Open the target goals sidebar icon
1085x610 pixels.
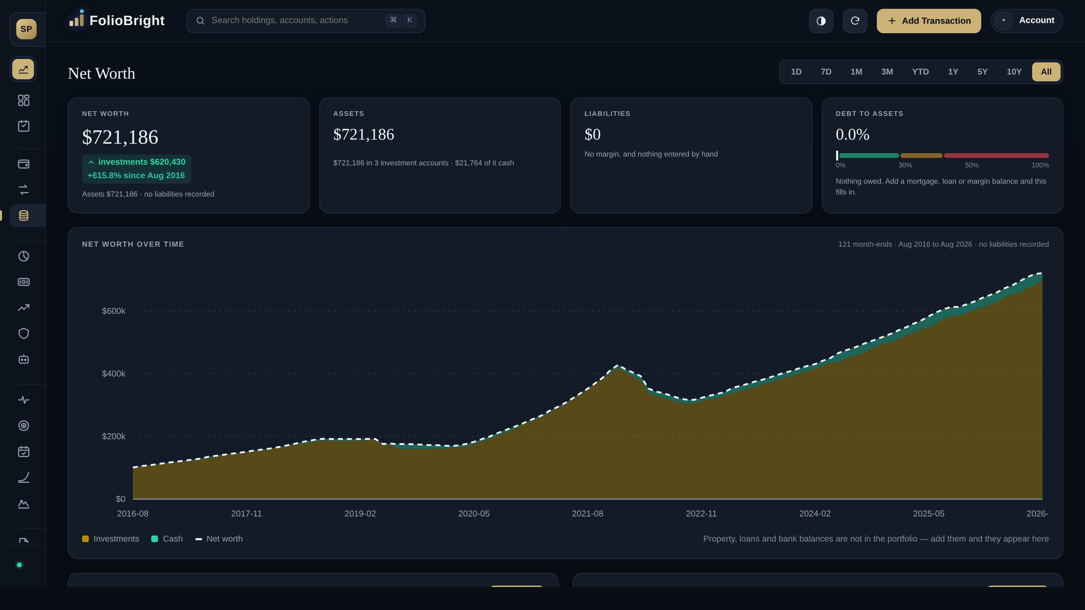tap(24, 426)
